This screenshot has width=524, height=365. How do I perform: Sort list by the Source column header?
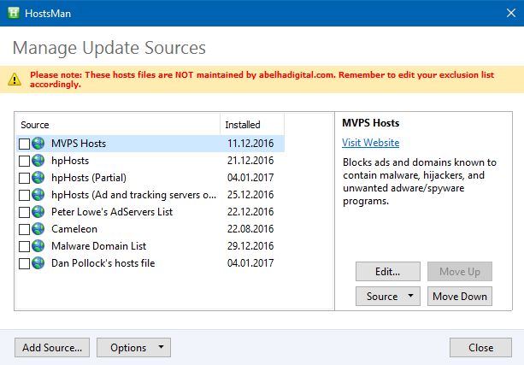[118, 125]
